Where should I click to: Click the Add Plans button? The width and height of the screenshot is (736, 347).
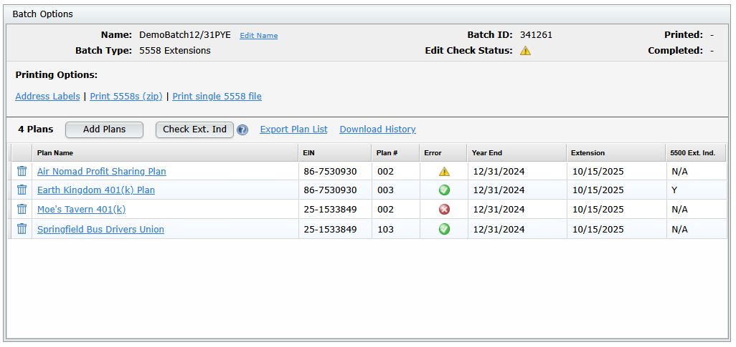(x=104, y=129)
